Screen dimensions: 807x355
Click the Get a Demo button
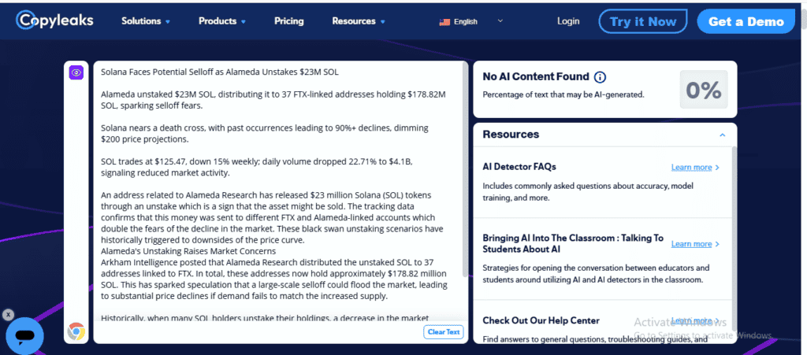pos(746,21)
